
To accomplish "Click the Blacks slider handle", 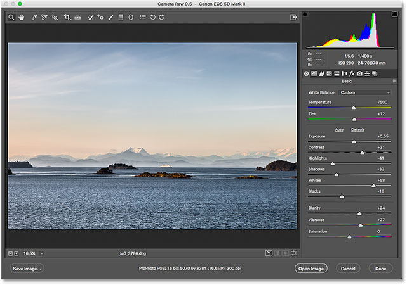I will click(x=342, y=197).
